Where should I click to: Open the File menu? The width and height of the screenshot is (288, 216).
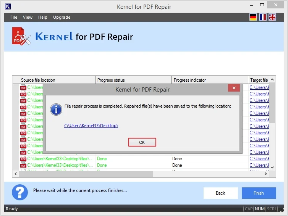(x=14, y=17)
